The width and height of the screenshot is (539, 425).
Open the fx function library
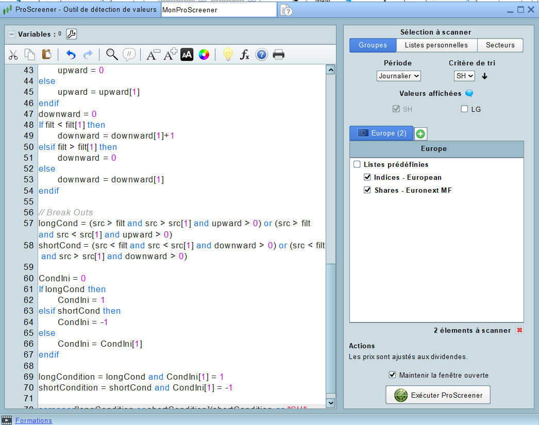244,55
